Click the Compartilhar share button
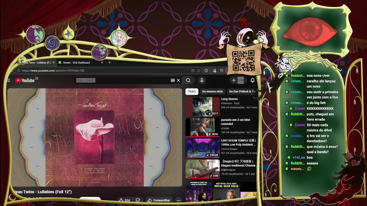The height and width of the screenshot is (206, 367). (159, 200)
